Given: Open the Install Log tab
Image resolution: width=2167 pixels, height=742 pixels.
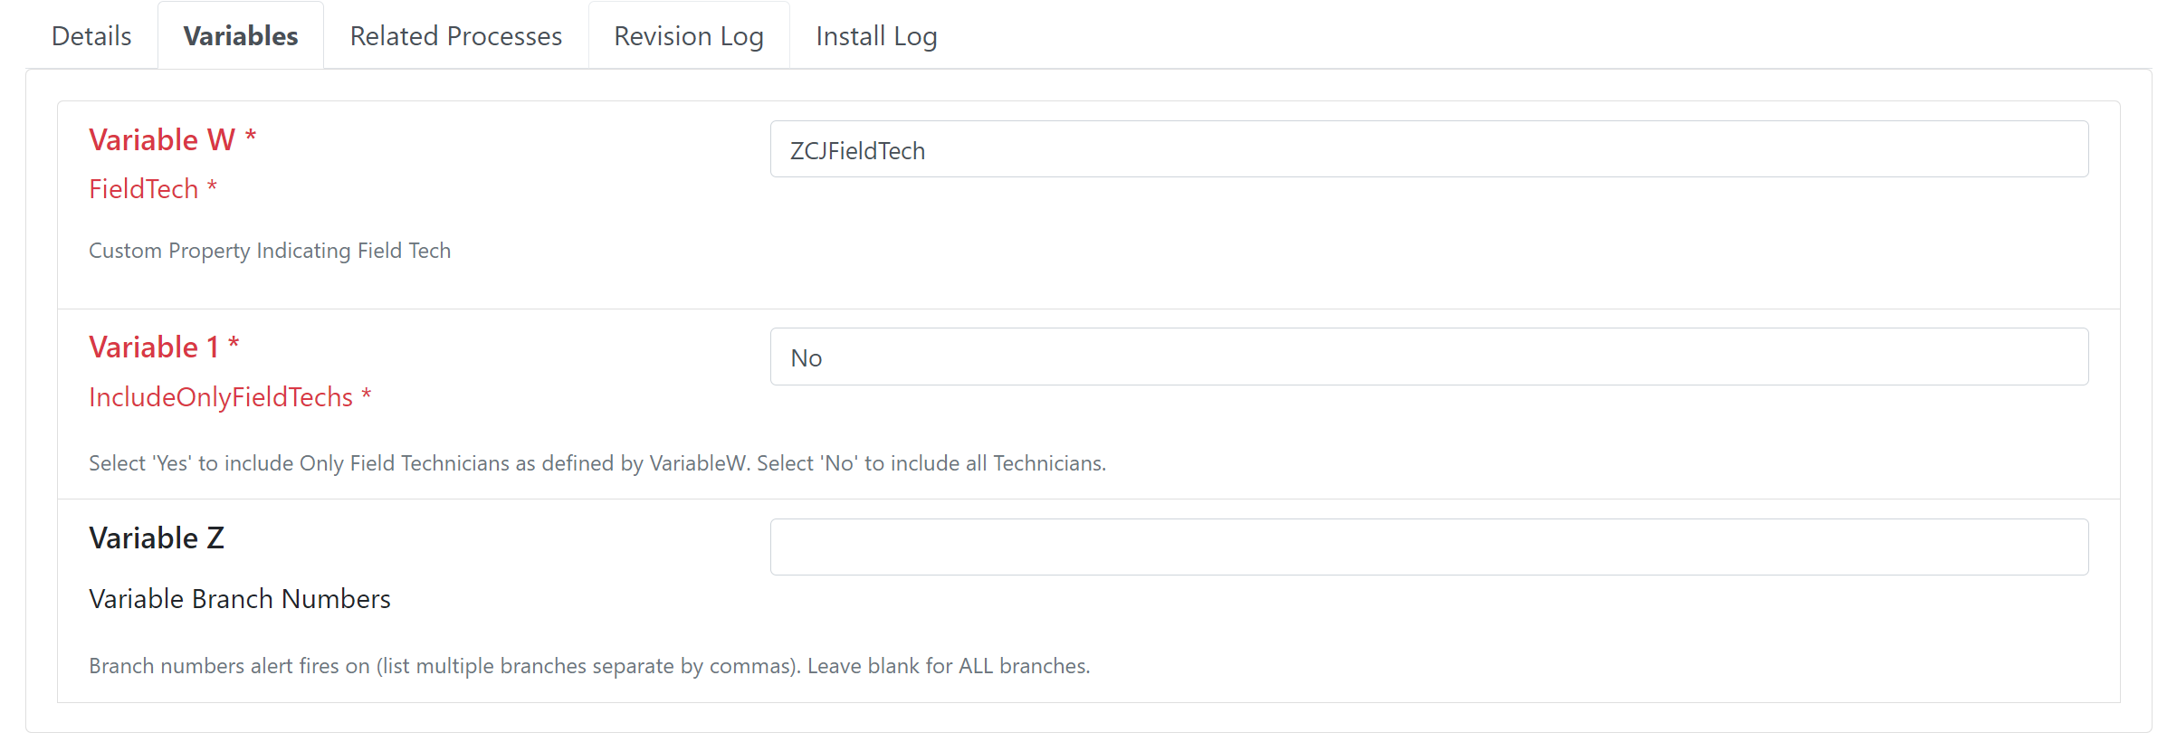Looking at the screenshot, I should (876, 36).
